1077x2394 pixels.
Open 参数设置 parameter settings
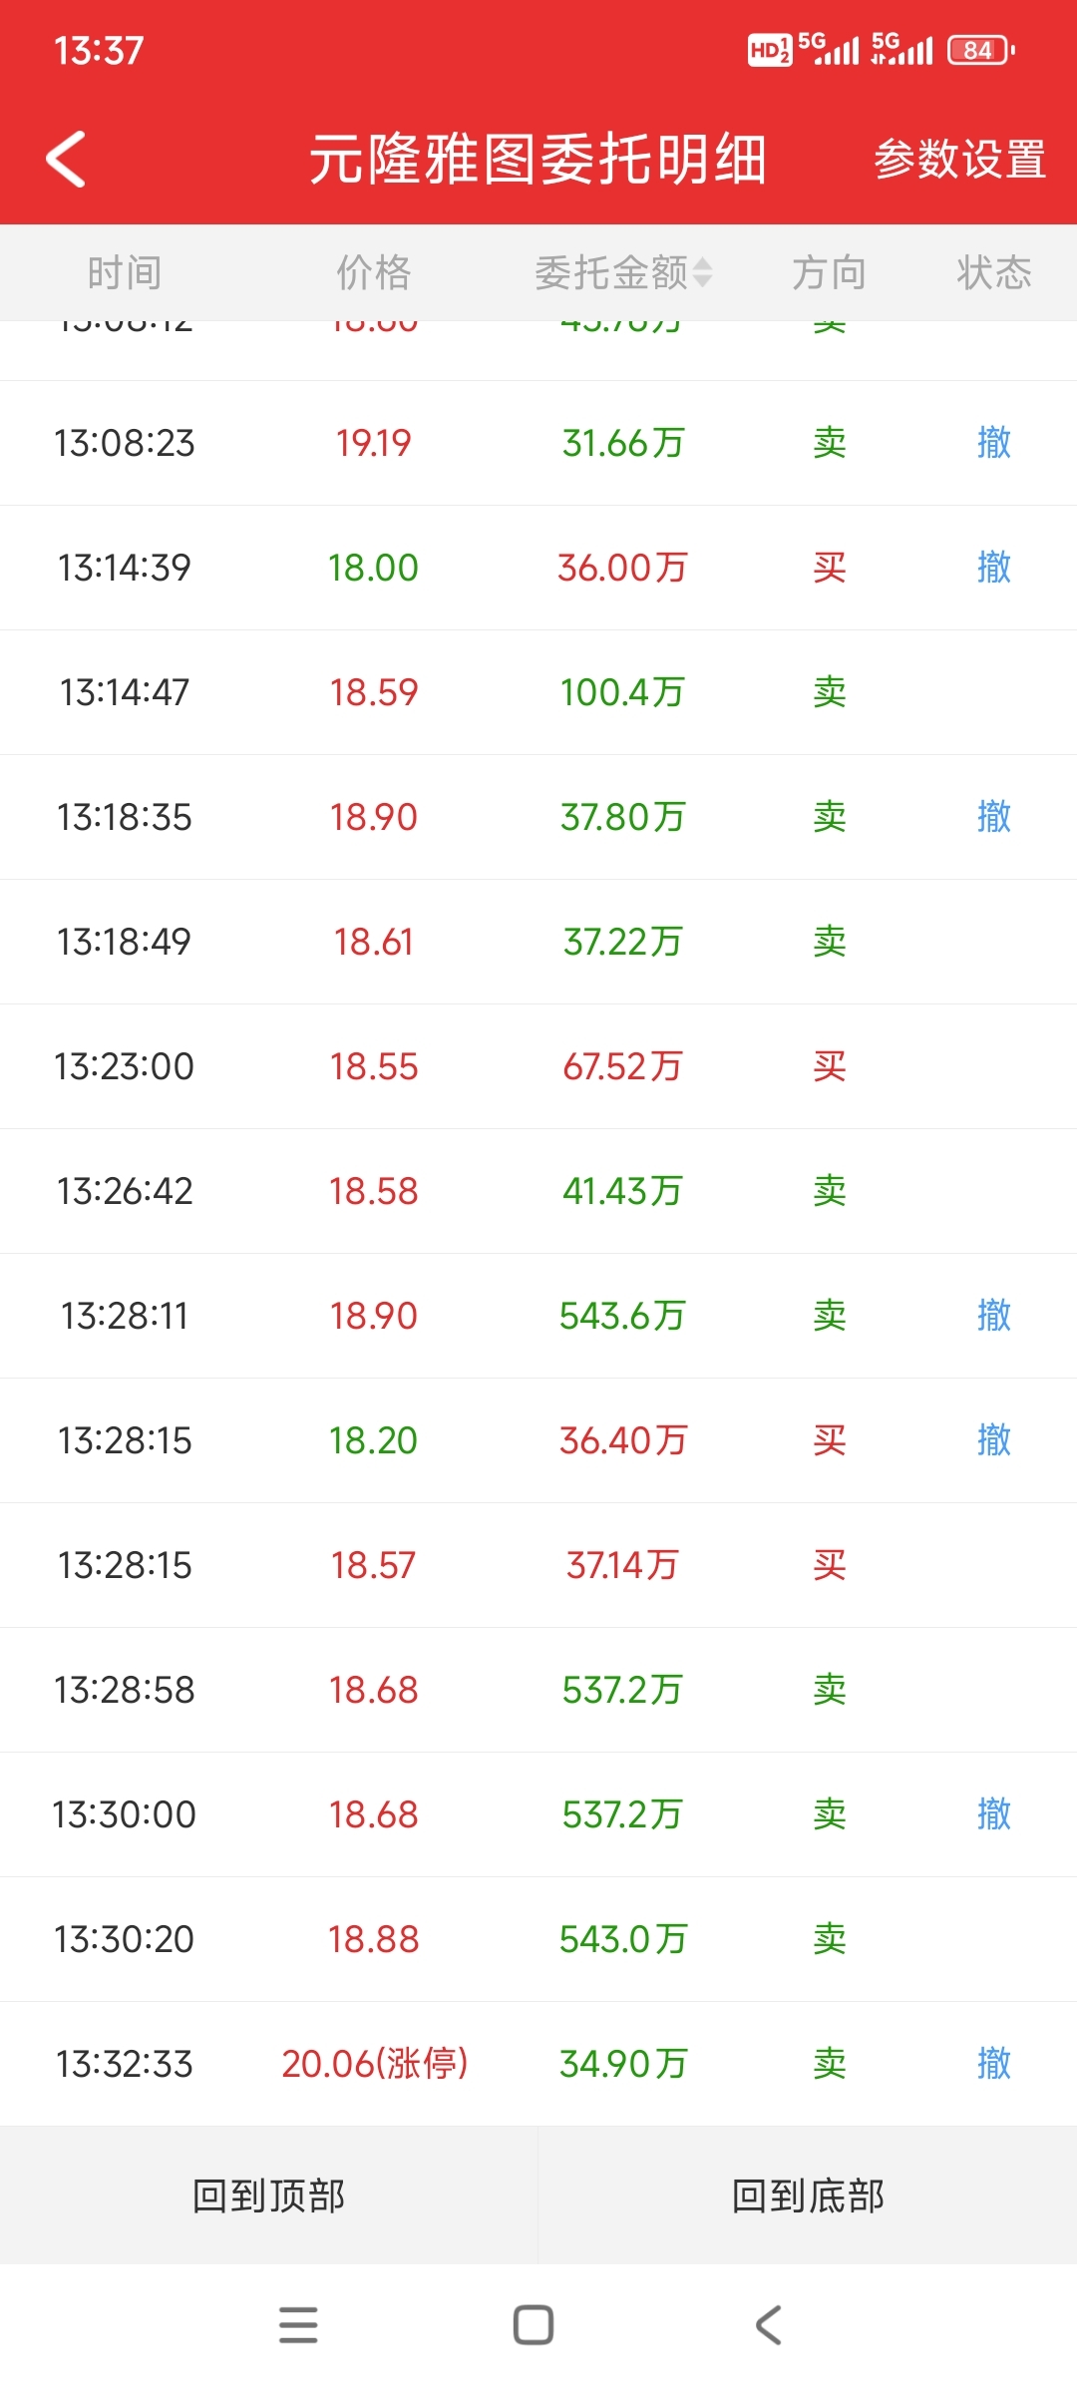[959, 160]
